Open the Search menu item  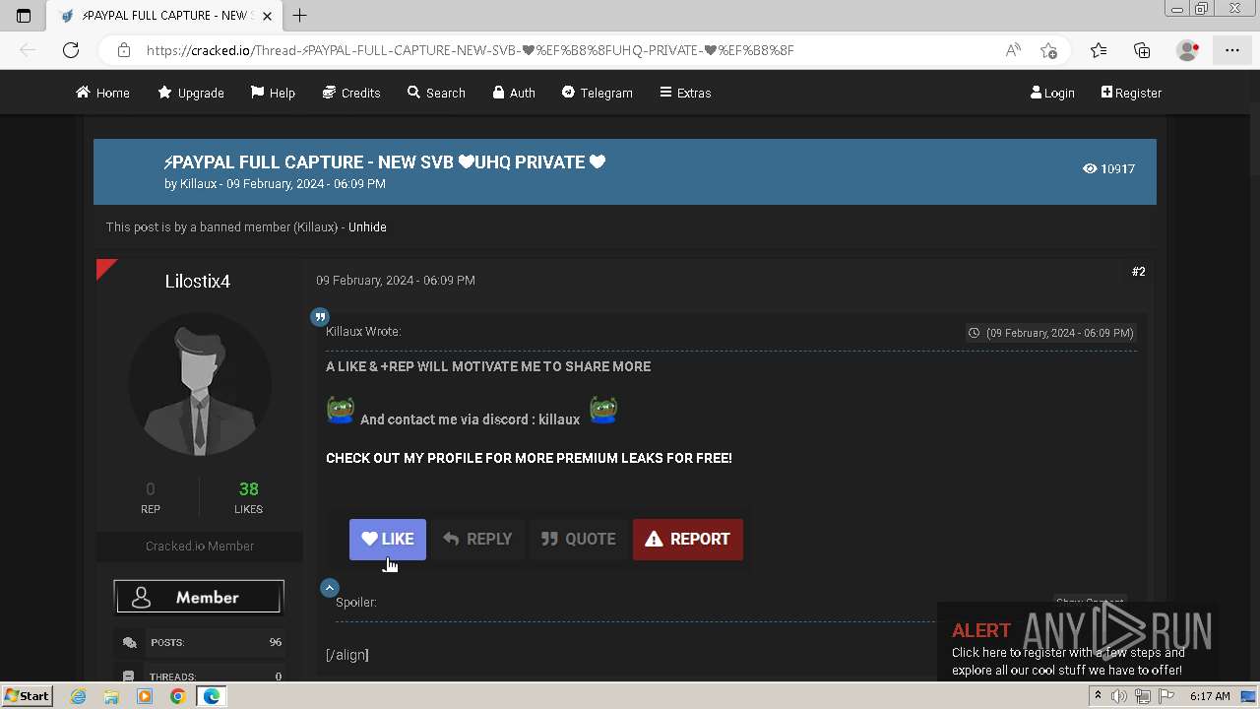pos(436,93)
